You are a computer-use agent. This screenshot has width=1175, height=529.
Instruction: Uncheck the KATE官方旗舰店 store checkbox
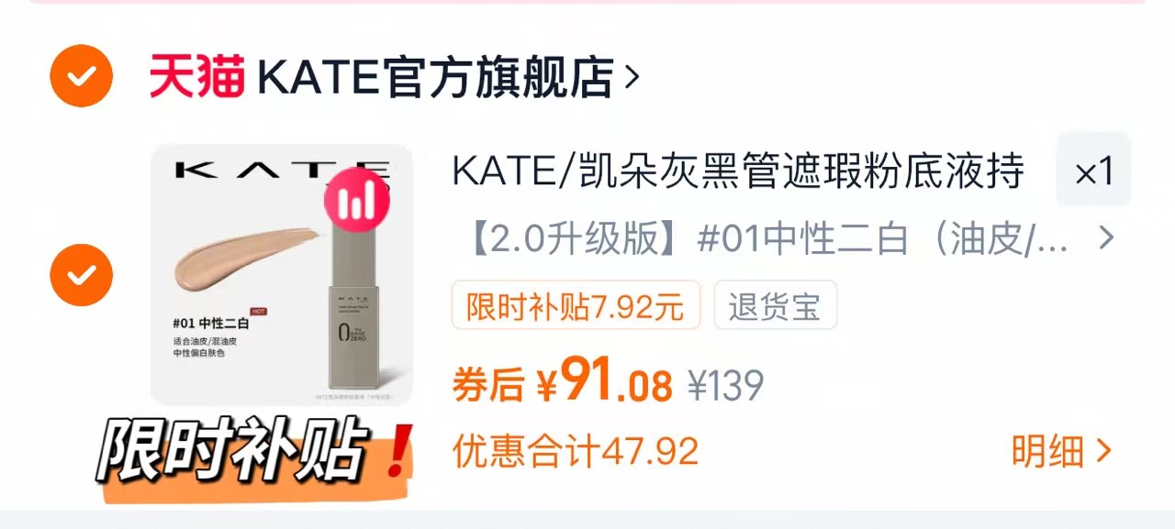(x=81, y=76)
